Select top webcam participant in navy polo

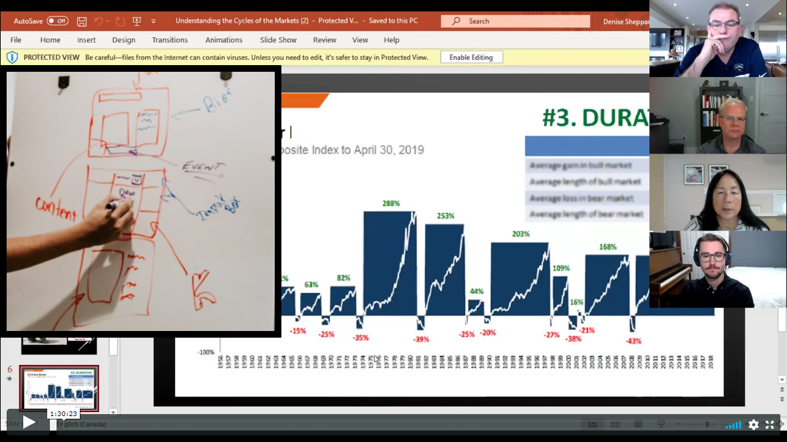pyautogui.click(x=718, y=39)
